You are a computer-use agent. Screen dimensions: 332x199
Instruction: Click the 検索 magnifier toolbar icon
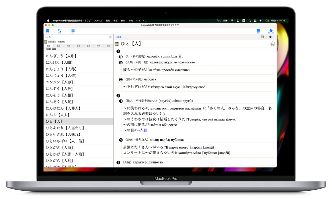click(x=60, y=31)
